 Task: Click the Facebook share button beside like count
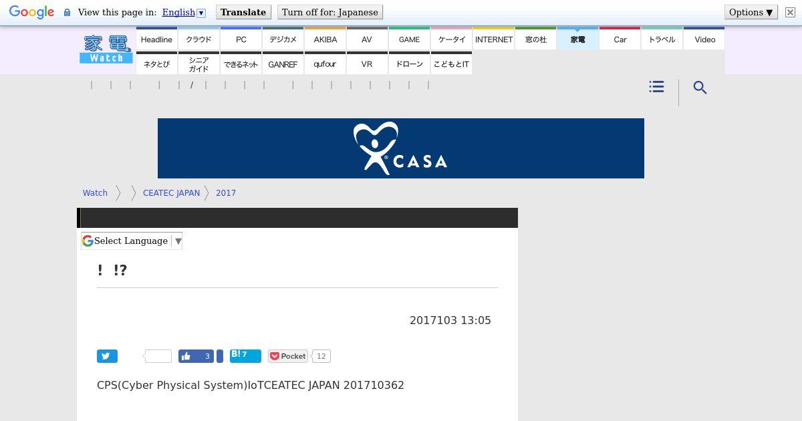tap(220, 356)
